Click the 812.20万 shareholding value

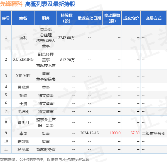click(67, 60)
